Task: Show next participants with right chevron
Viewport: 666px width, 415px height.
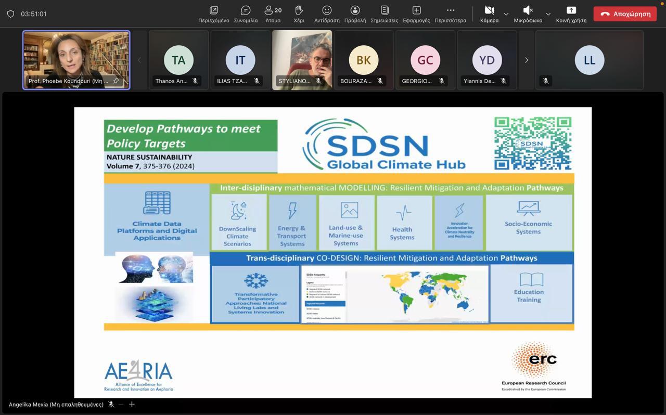Action: 526,60
